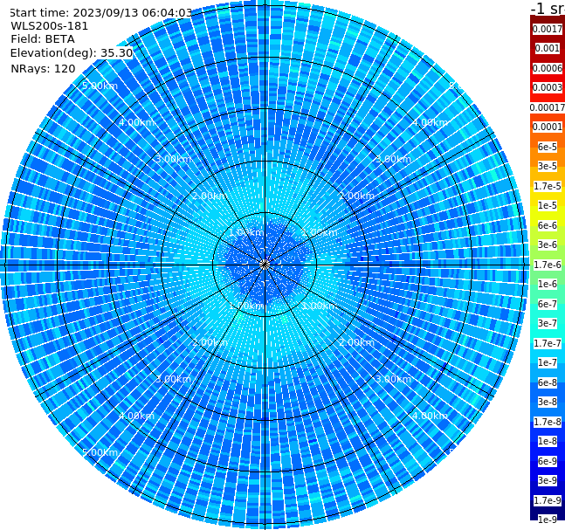This screenshot has height=530, width=565.
Task: Select the lower-left 5.00km range ring label
Action: click(100, 452)
